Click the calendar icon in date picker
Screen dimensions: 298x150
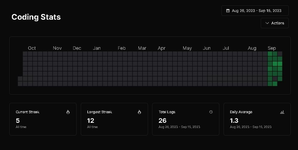228,11
